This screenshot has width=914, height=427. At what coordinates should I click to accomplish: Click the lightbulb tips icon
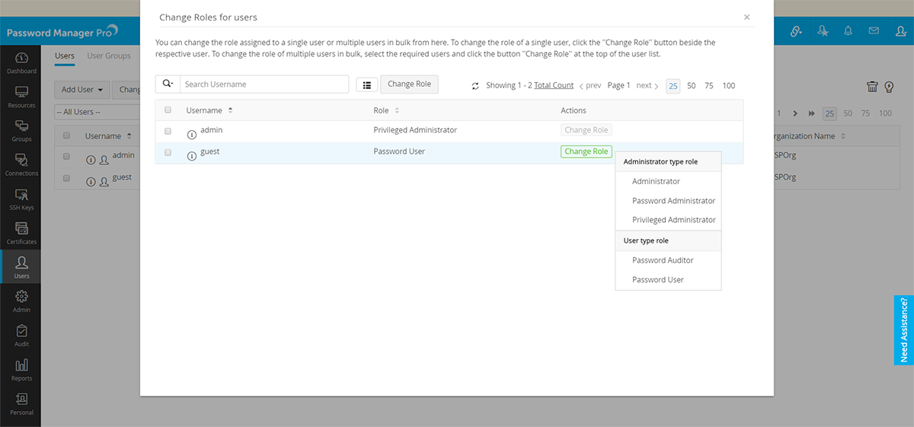(x=889, y=87)
